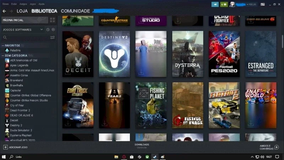Viewport: 284px width, 160px height.
Task: Show hidden tray icons chevron
Action: click(x=252, y=157)
